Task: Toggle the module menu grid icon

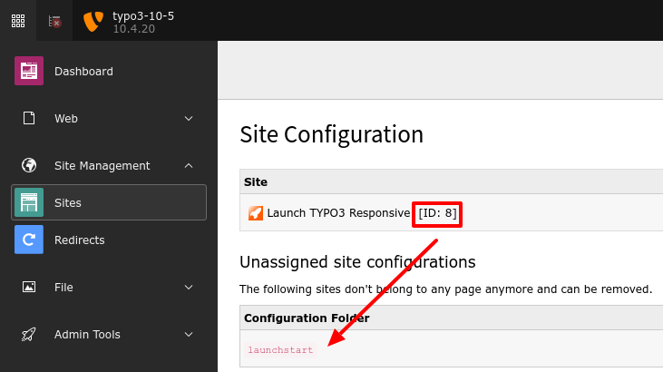Action: click(18, 20)
